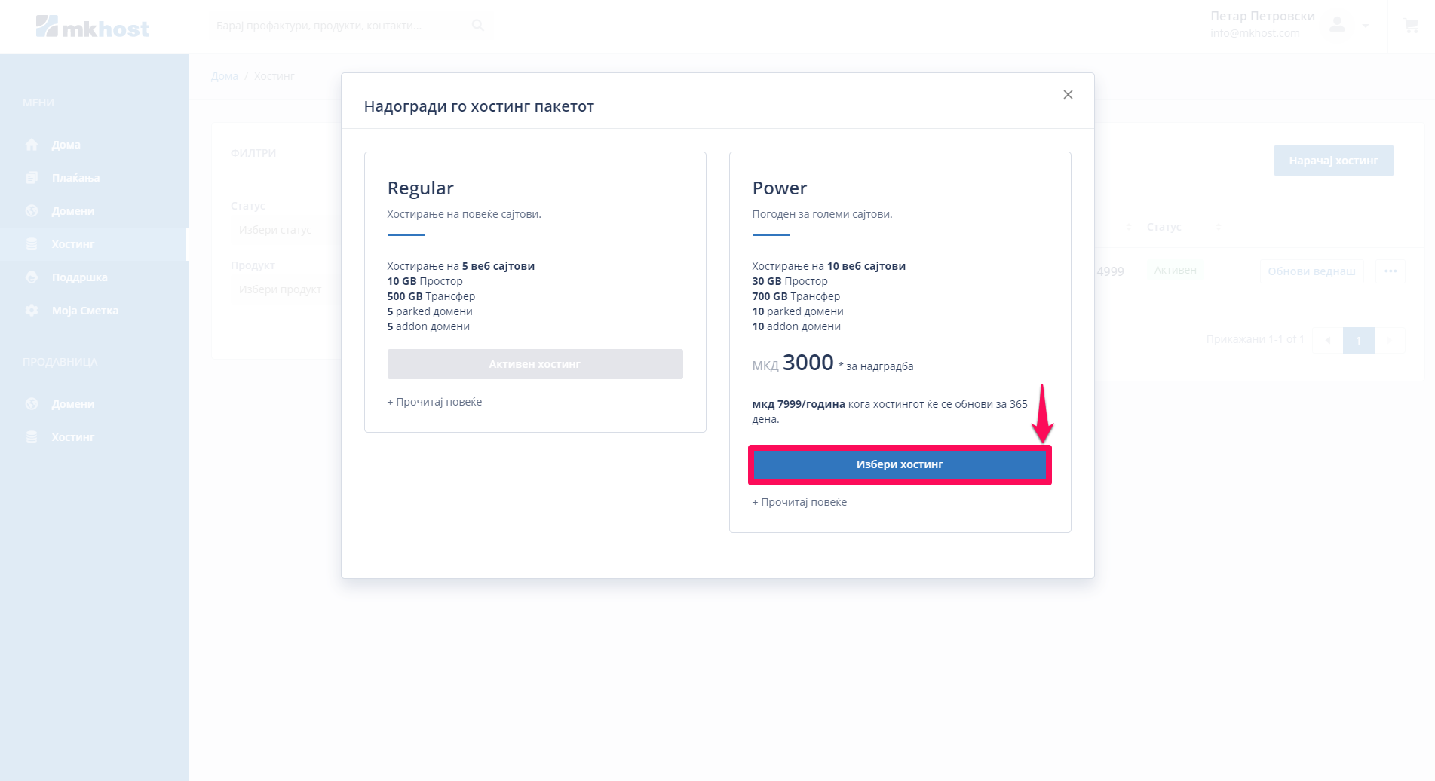The height and width of the screenshot is (781, 1435).
Task: Expand Прочитај повеќе under the Power plan
Action: (799, 502)
